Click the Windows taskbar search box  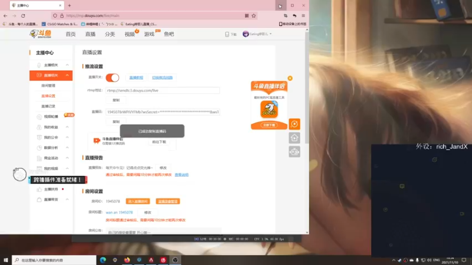pos(54,260)
